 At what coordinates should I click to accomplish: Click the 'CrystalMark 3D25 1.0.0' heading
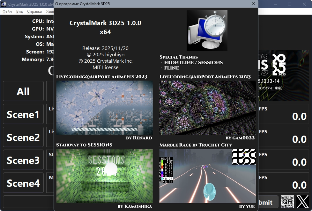pyautogui.click(x=105, y=23)
